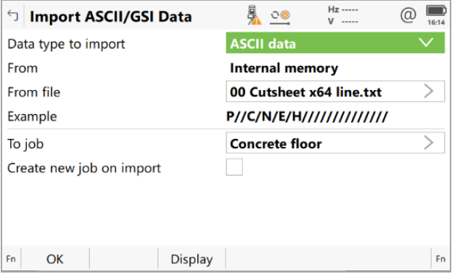Click the 16:14 clock display
The width and height of the screenshot is (452, 274).
click(436, 23)
